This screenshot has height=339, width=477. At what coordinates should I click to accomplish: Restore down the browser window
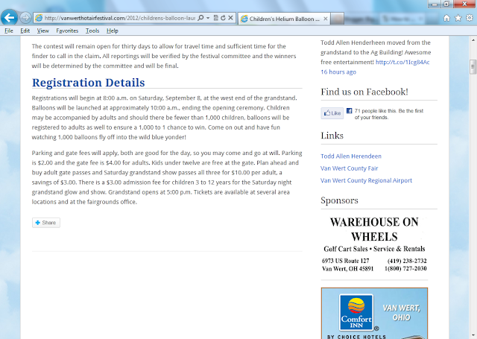(x=446, y=4)
